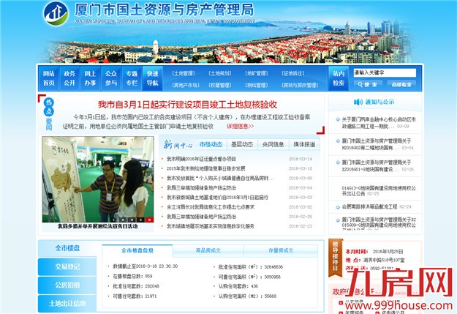Go to 征地拆迁 quick link
Screen dimensions: 457x314
293,73
